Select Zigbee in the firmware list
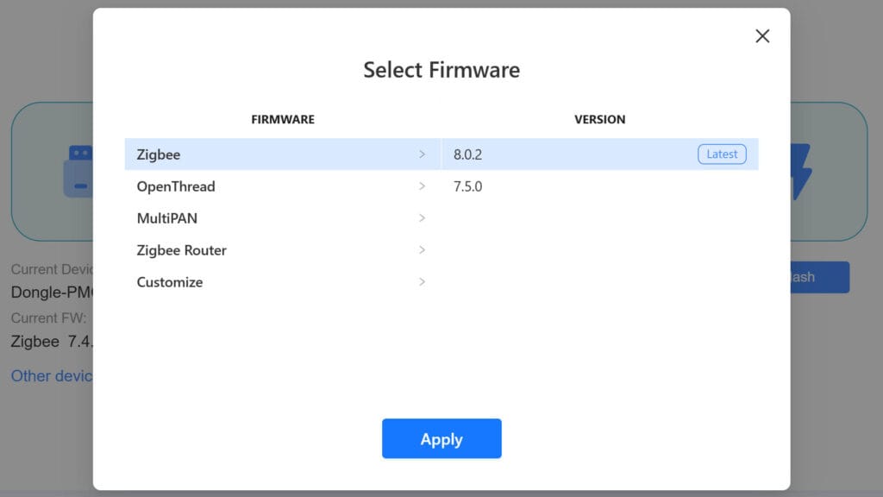Image resolution: width=883 pixels, height=497 pixels. coord(159,154)
